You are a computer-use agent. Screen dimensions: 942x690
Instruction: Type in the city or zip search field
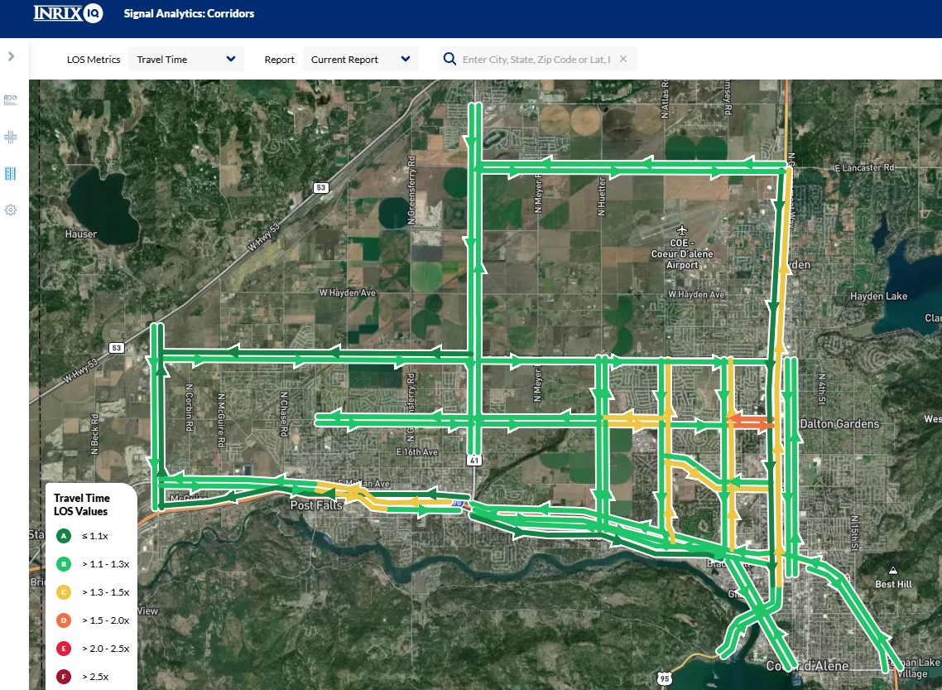tap(536, 60)
